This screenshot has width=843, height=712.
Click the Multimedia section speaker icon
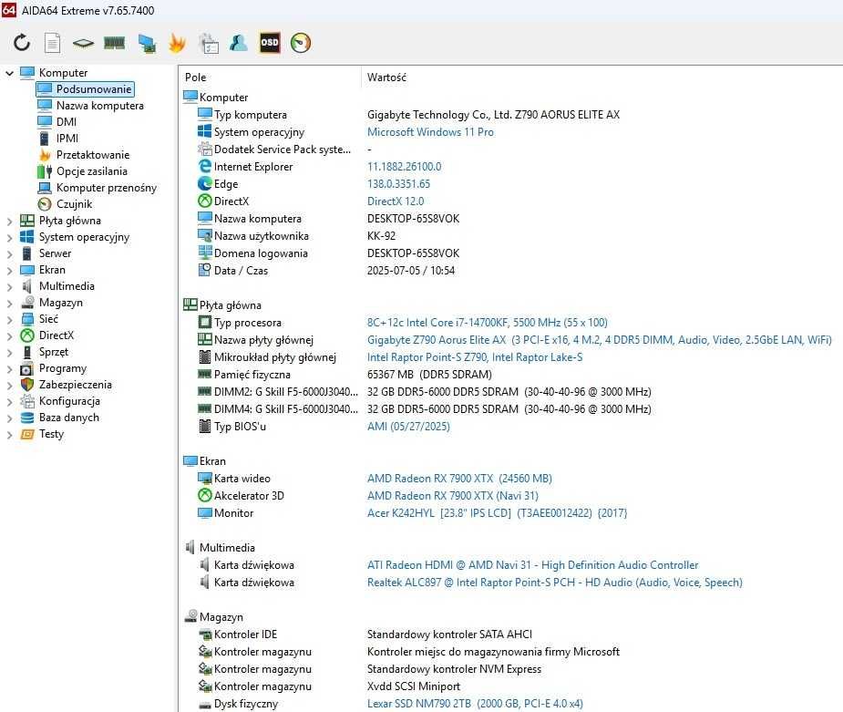click(190, 547)
